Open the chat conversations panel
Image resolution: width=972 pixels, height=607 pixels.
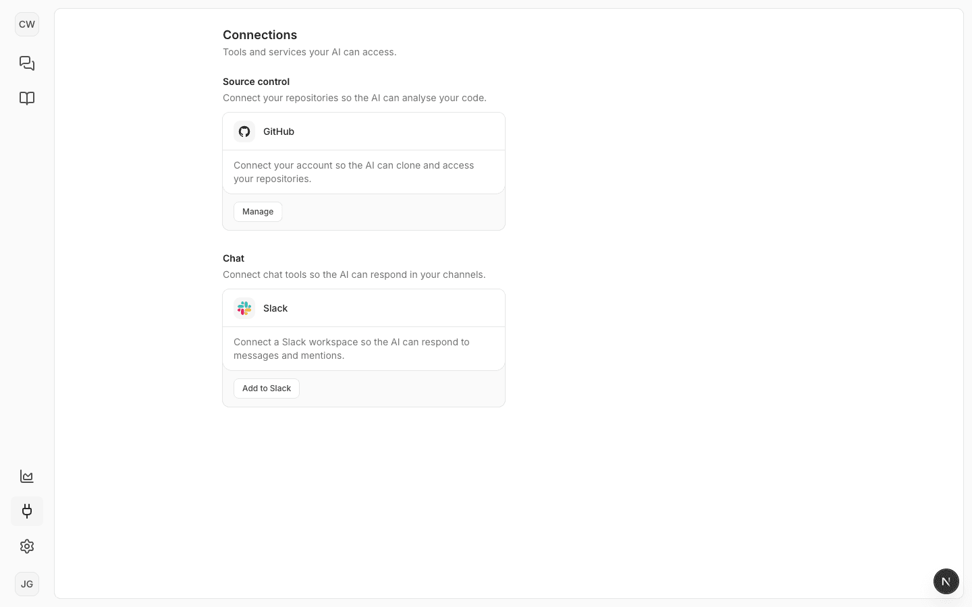coord(27,63)
